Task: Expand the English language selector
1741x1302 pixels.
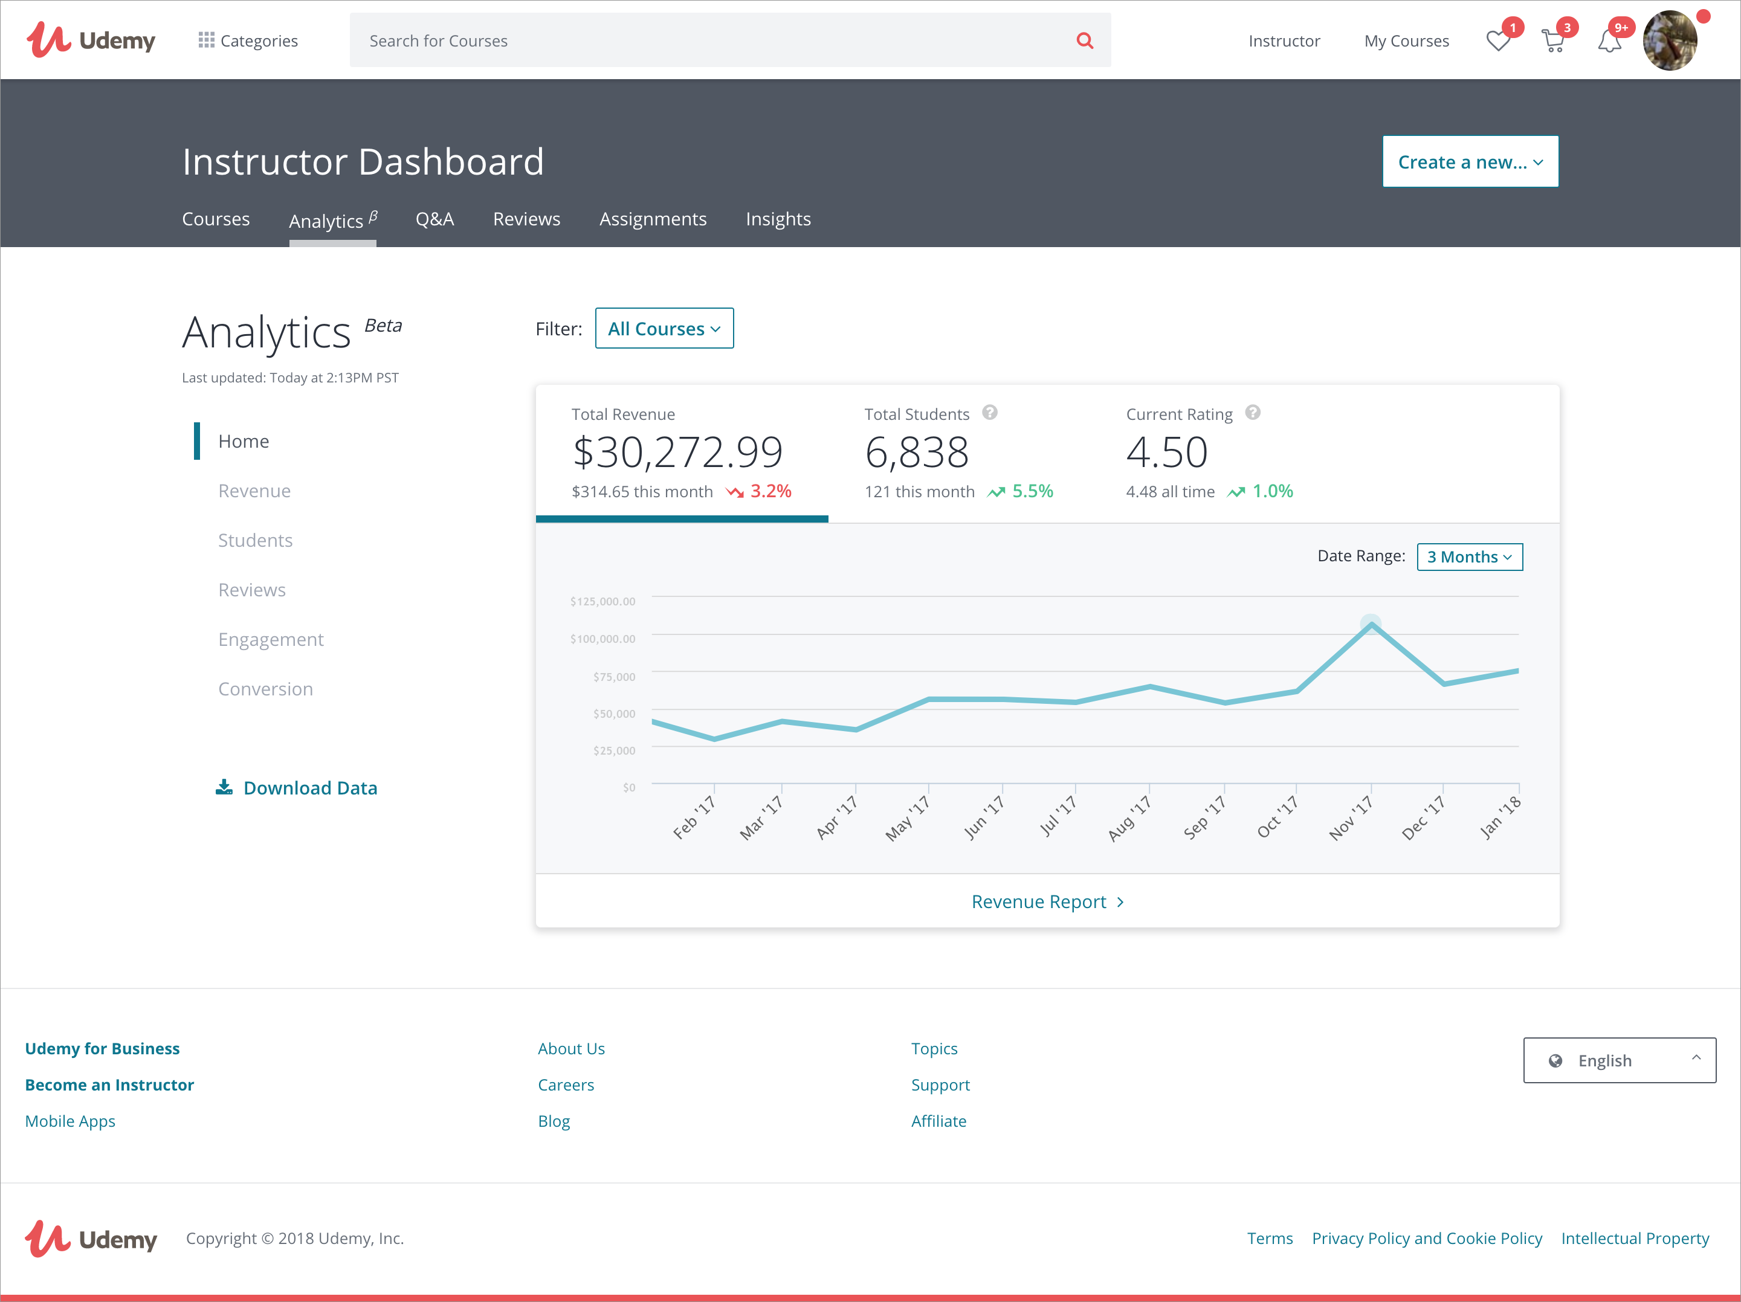Action: pyautogui.click(x=1620, y=1060)
